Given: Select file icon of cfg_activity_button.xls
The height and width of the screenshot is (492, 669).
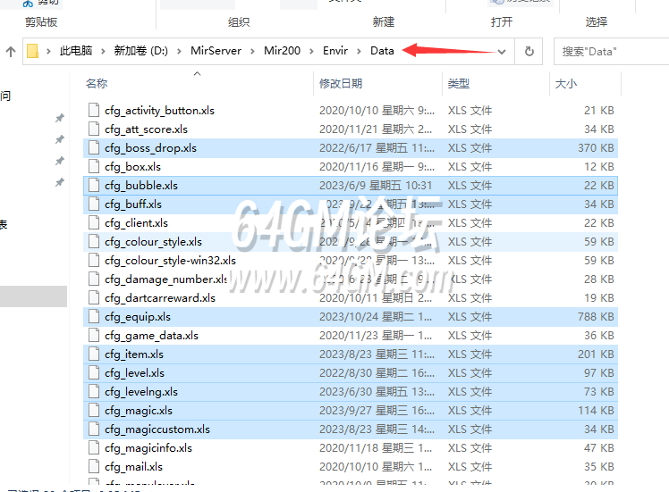Looking at the screenshot, I should click(x=94, y=110).
